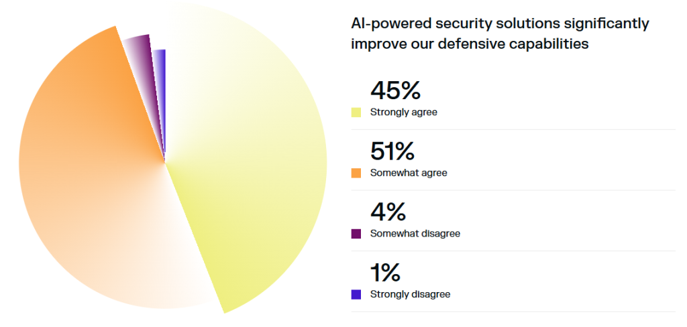Click the 'Strongly disagree' legend label

coord(410,294)
